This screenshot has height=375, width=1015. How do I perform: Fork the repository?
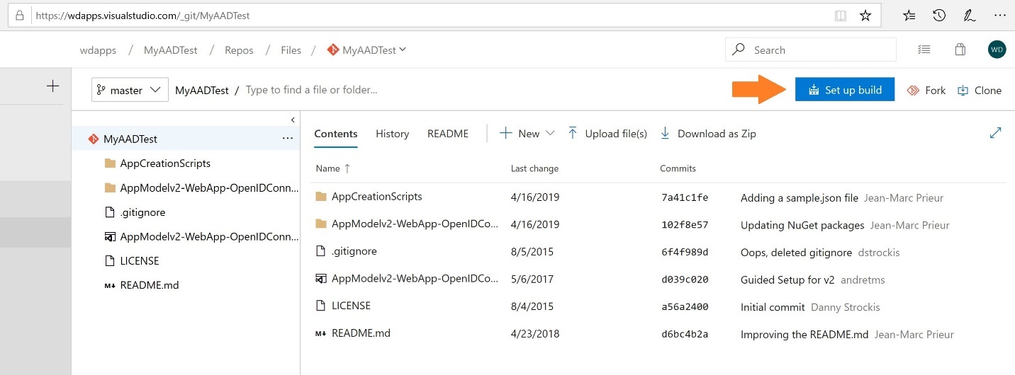point(926,90)
